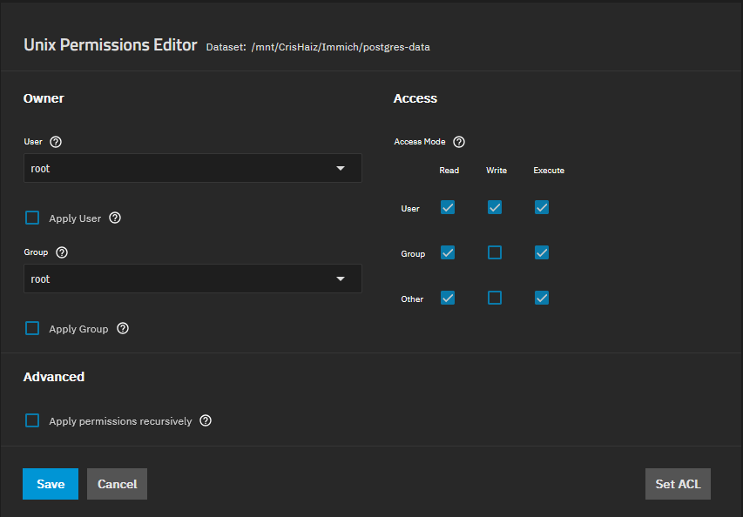Enable Write permission for Group
Viewport: 743px width, 517px height.
pos(495,252)
